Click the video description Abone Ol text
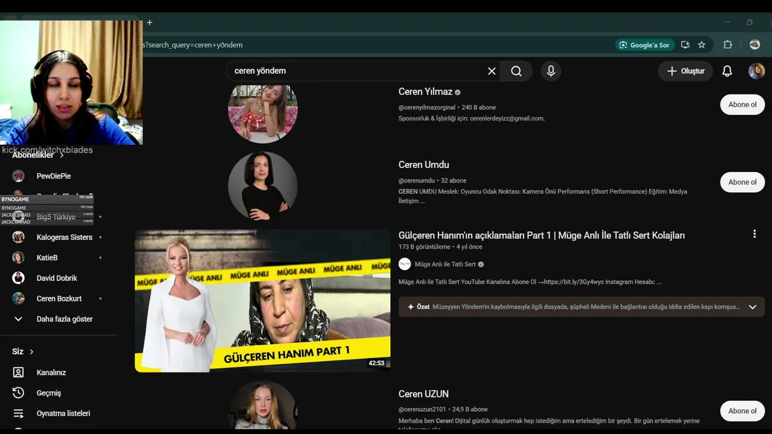The image size is (772, 434). tap(530, 282)
